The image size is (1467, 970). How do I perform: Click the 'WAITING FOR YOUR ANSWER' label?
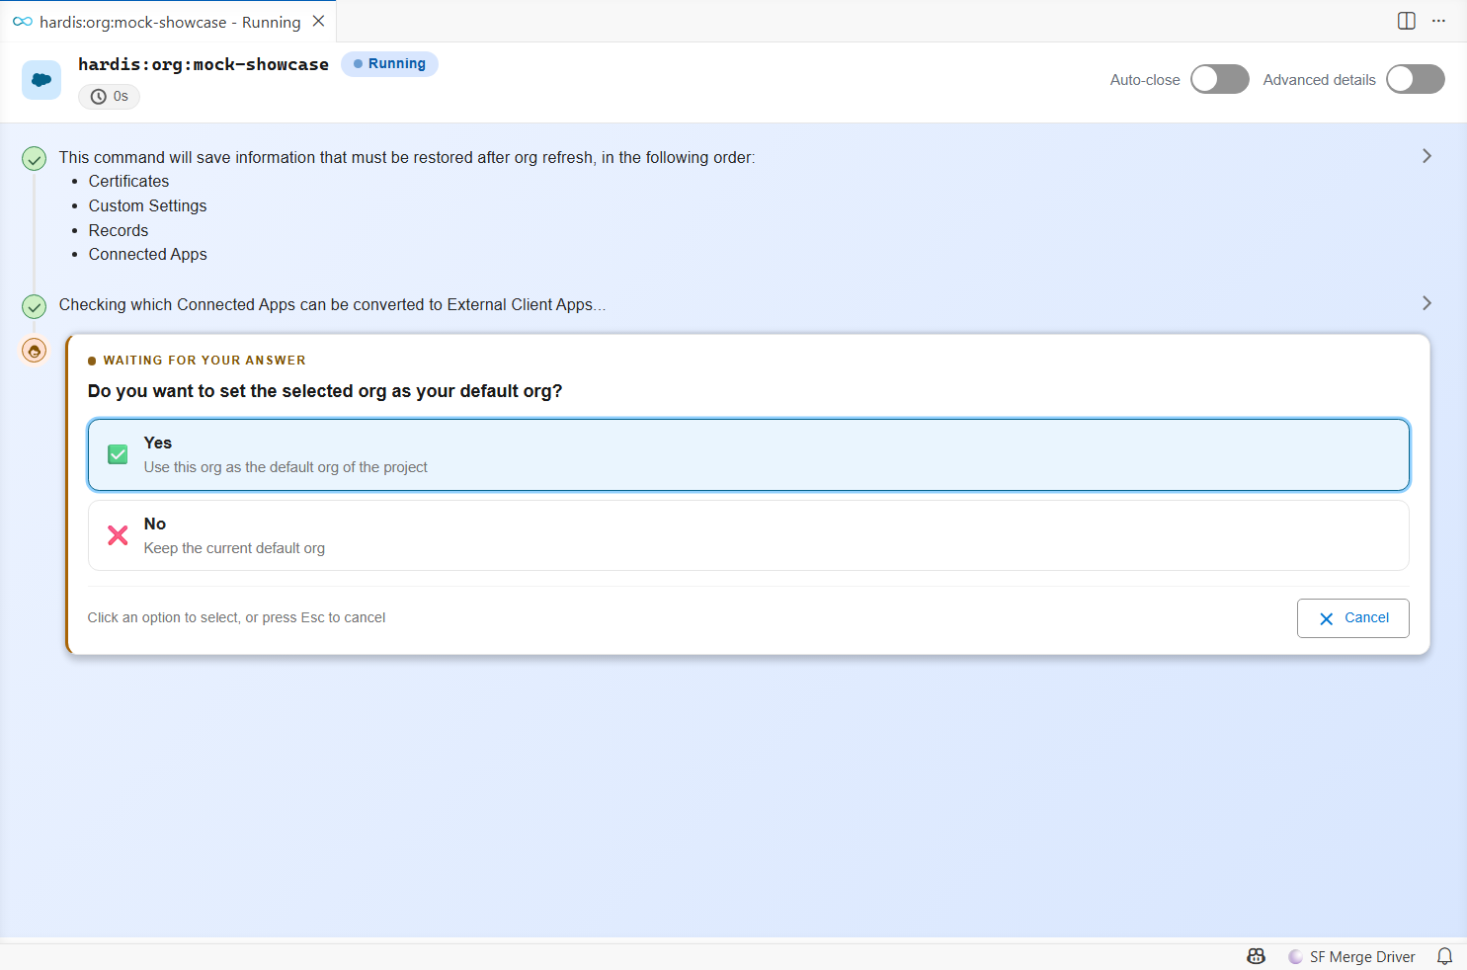(204, 361)
